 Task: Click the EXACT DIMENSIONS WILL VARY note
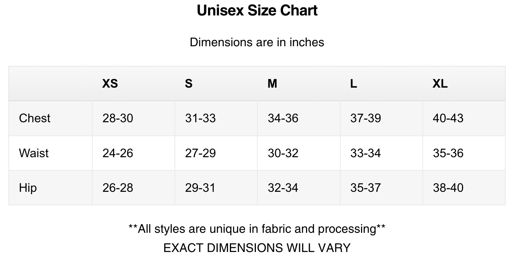[257, 248]
